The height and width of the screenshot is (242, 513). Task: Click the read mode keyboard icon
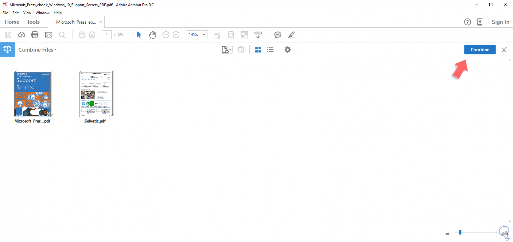click(x=258, y=35)
